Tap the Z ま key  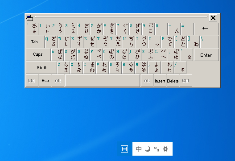[x=64, y=68]
